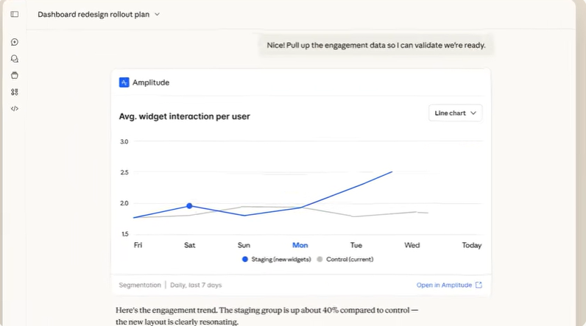Select the Saturday data point on Staging line
The image size is (586, 326).
(189, 206)
